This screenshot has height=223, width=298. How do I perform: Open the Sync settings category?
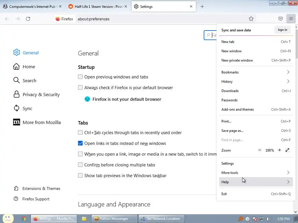23,108
